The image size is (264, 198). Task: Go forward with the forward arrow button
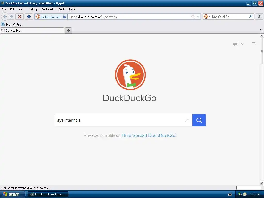tap(11, 16)
